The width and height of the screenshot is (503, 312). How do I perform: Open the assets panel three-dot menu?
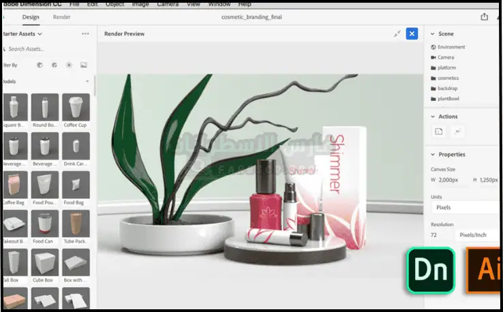tap(85, 33)
